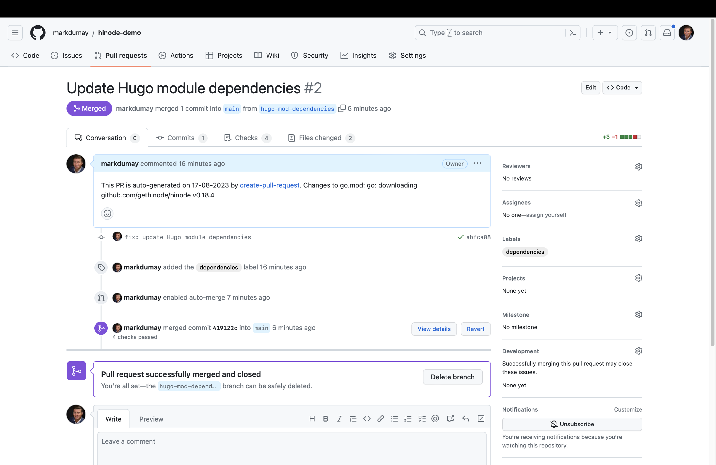Click the auto-merge enabled icon
Viewport: 716px width, 465px height.
(101, 298)
